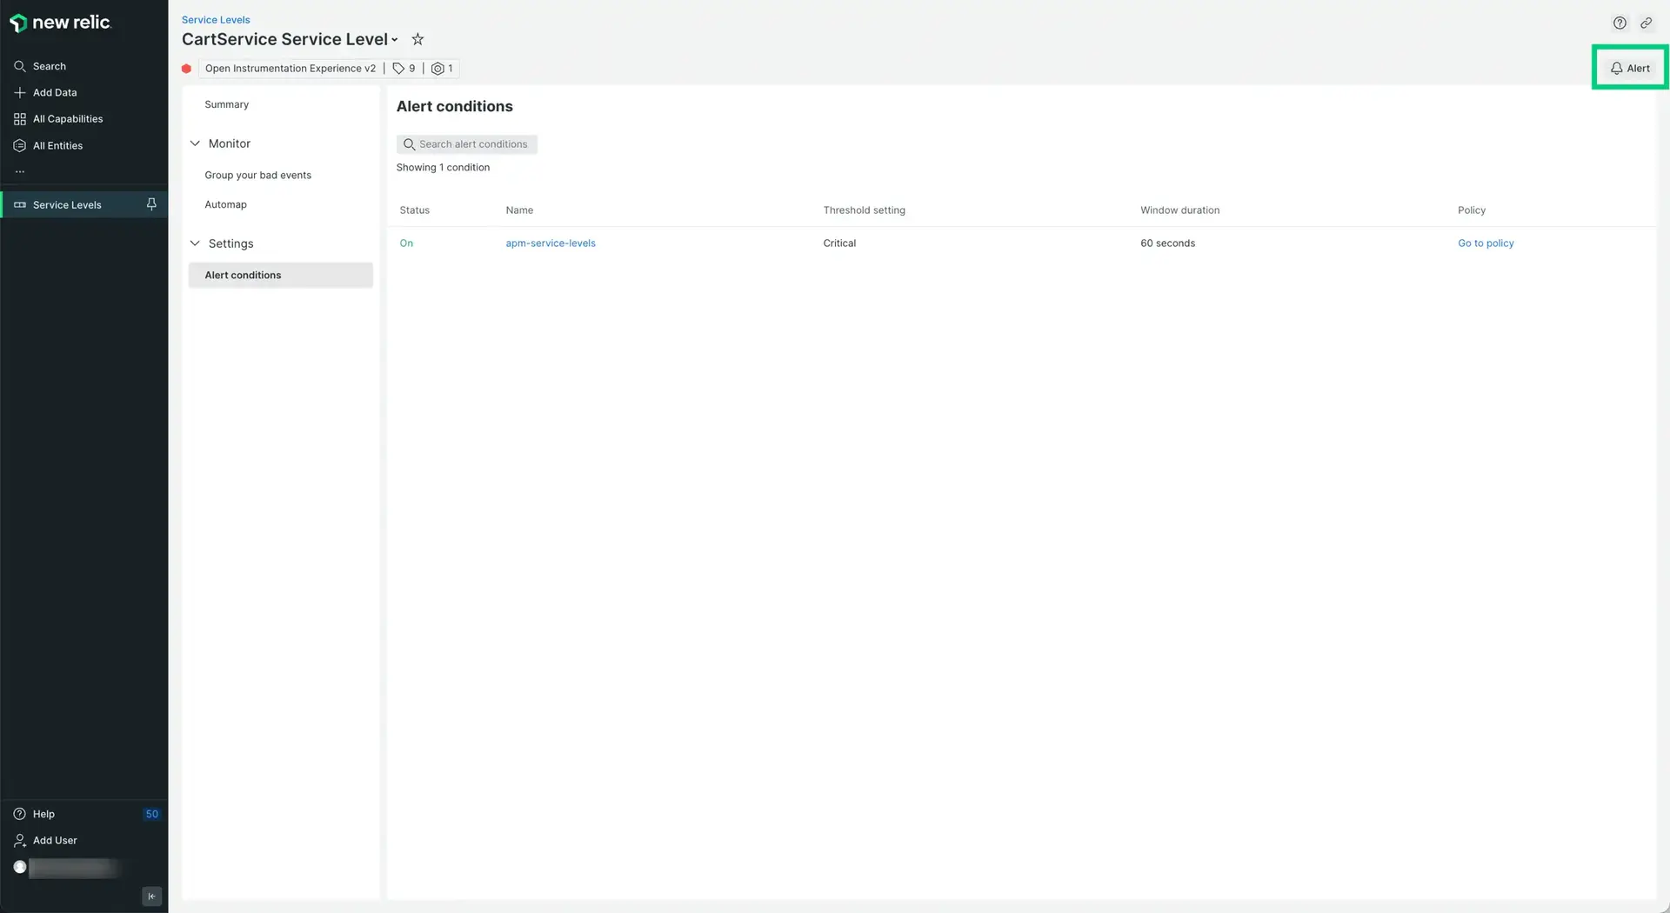1670x913 pixels.
Task: Click the tags icon showing 9
Action: pyautogui.click(x=404, y=69)
